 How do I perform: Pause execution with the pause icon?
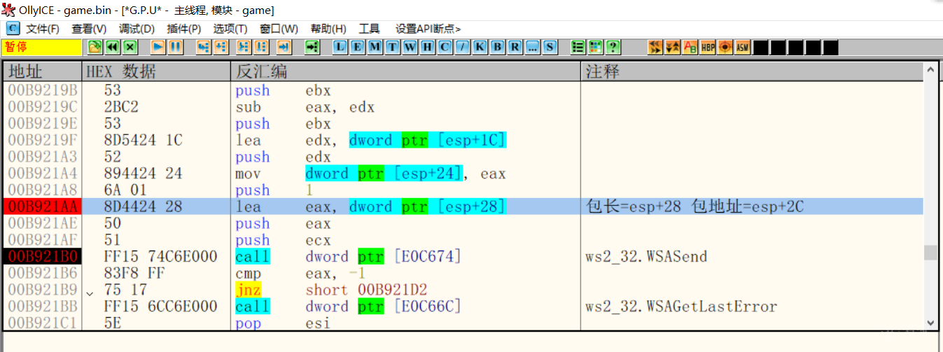tap(175, 47)
